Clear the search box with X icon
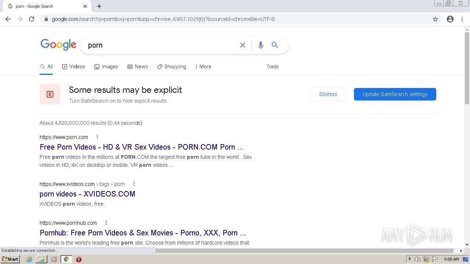This screenshot has height=264, width=470. [243, 45]
